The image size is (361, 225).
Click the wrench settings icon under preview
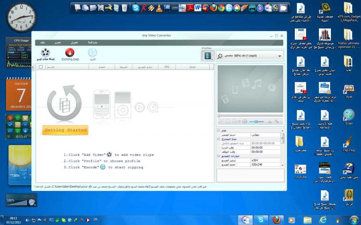point(276,121)
